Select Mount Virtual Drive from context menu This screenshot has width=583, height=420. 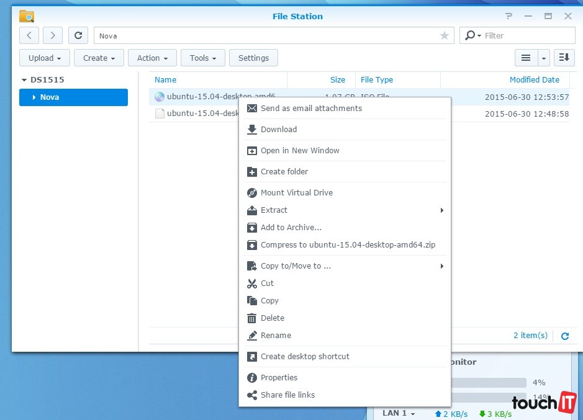[296, 193]
